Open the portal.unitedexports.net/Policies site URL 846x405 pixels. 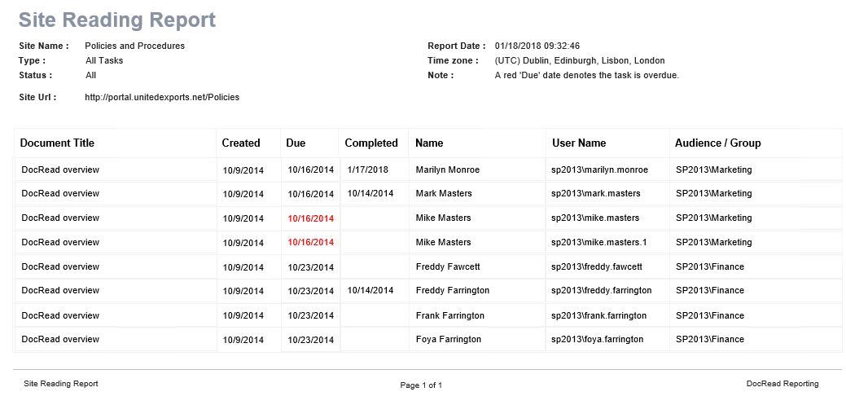[162, 97]
